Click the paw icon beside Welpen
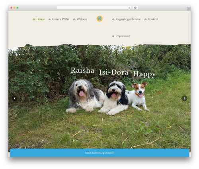 74,19
